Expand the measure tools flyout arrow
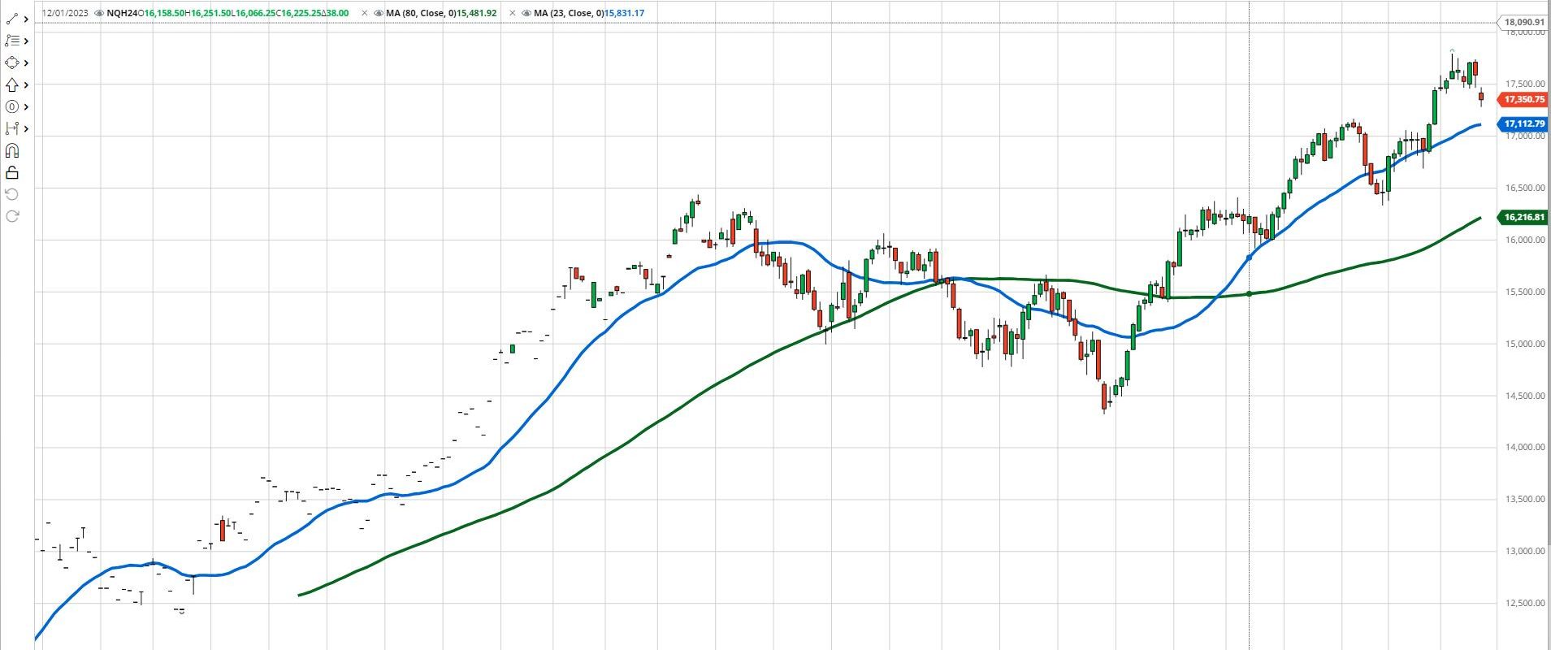Screen dimensions: 1551x650 click(x=27, y=128)
